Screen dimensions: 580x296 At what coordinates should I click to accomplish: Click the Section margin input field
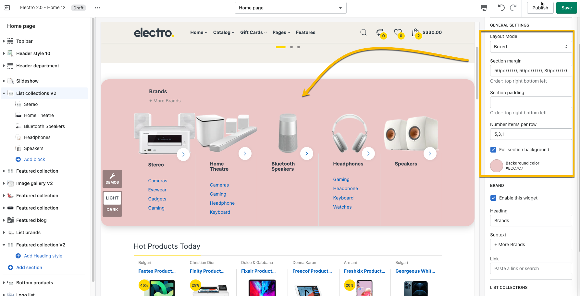coord(531,71)
